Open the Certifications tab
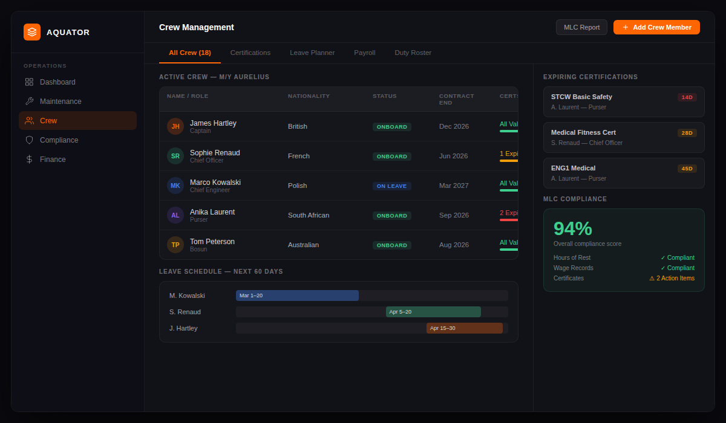Image resolution: width=726 pixels, height=423 pixels. 250,53
